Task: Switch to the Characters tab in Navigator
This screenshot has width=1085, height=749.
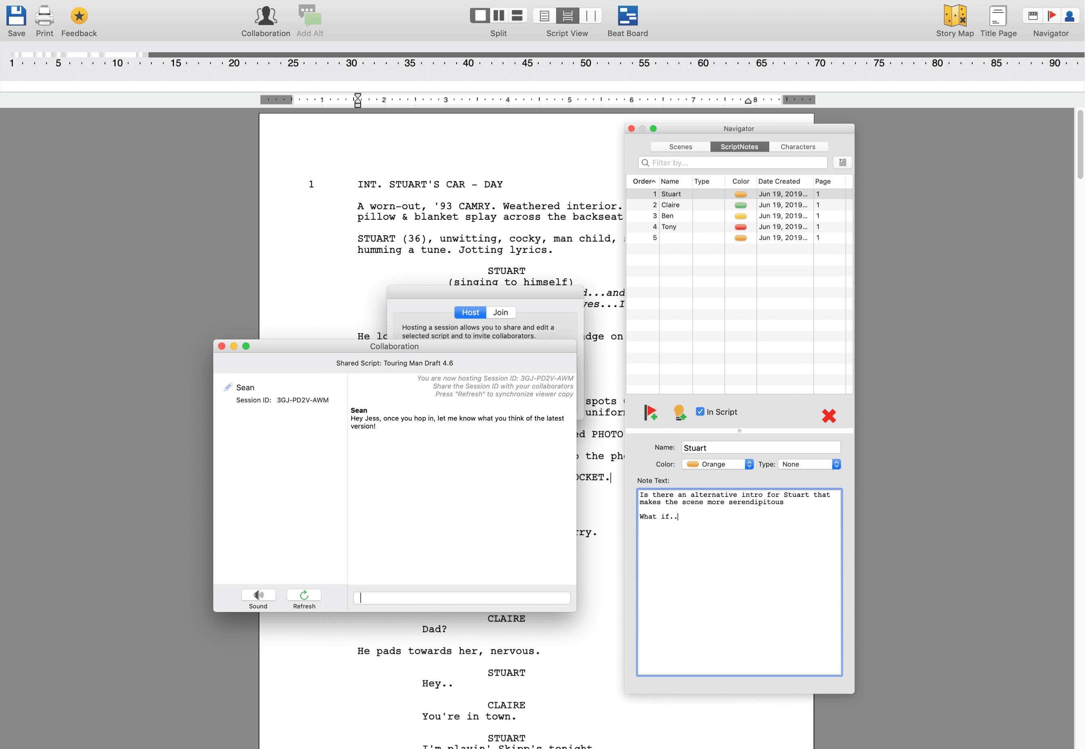Action: click(x=798, y=146)
